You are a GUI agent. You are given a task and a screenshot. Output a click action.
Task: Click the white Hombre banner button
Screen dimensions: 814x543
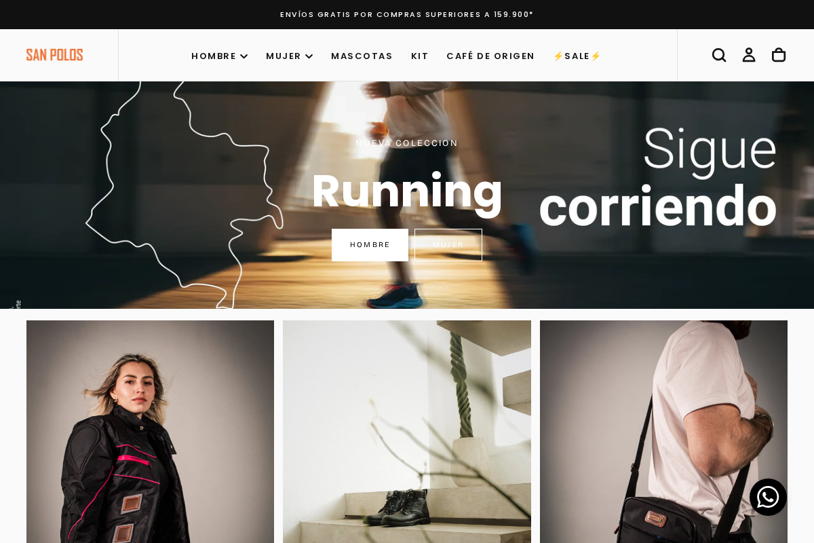click(370, 245)
